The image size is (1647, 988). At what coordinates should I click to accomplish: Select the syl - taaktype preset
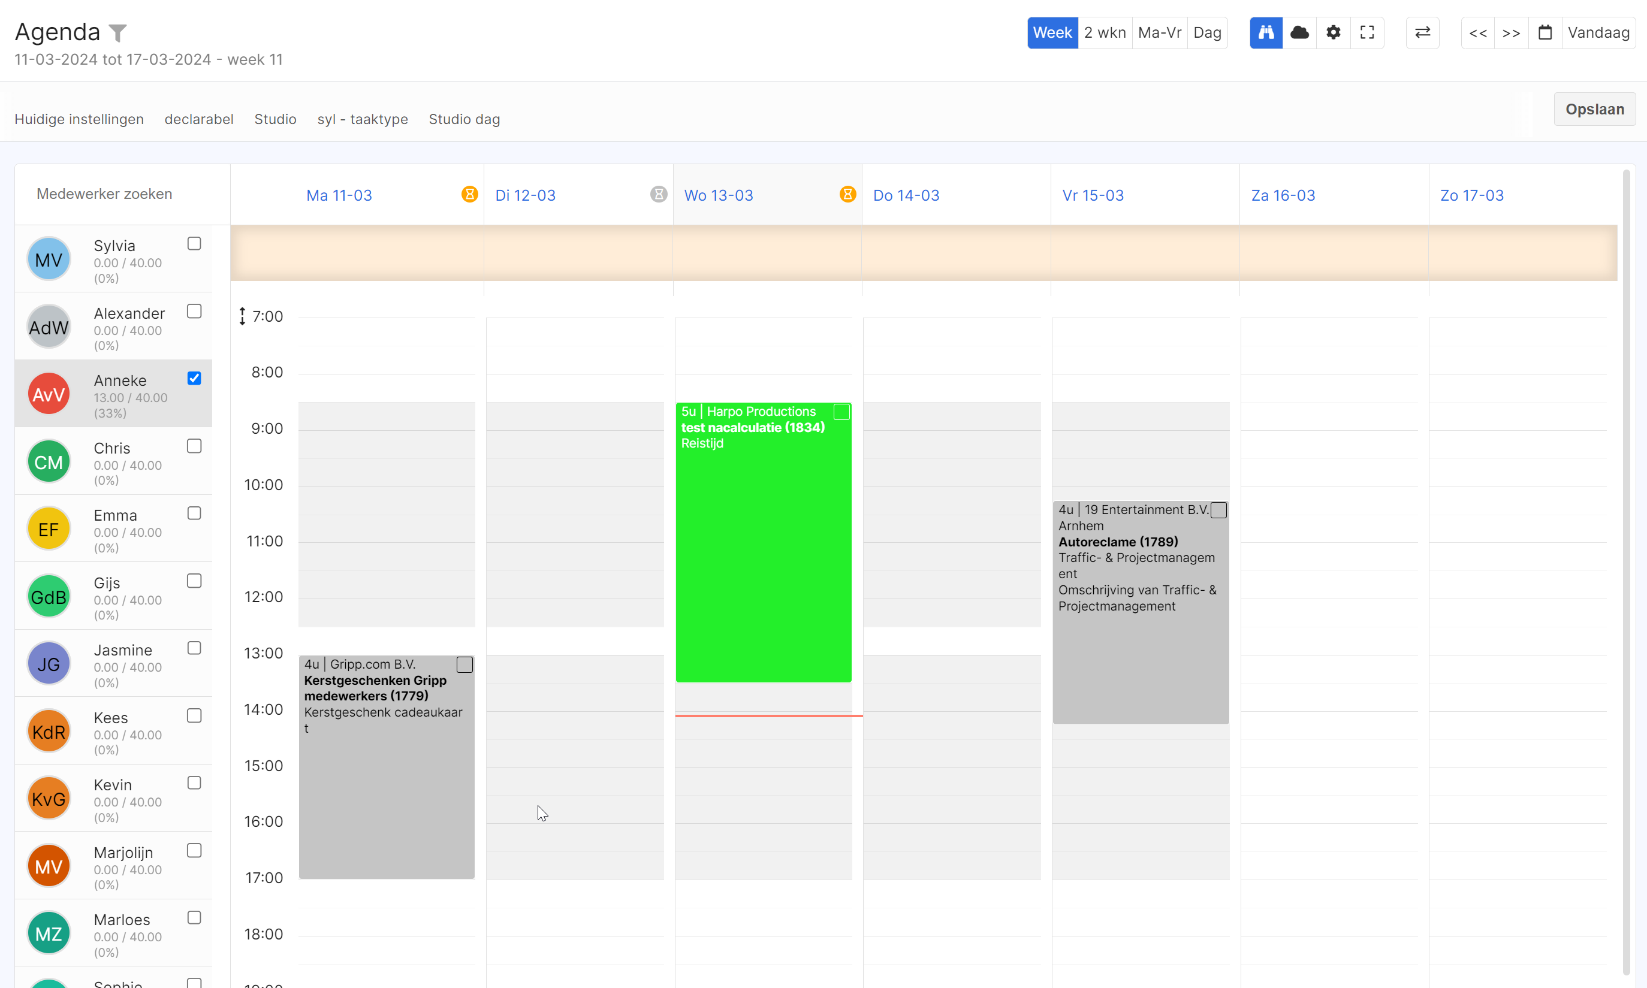(362, 119)
